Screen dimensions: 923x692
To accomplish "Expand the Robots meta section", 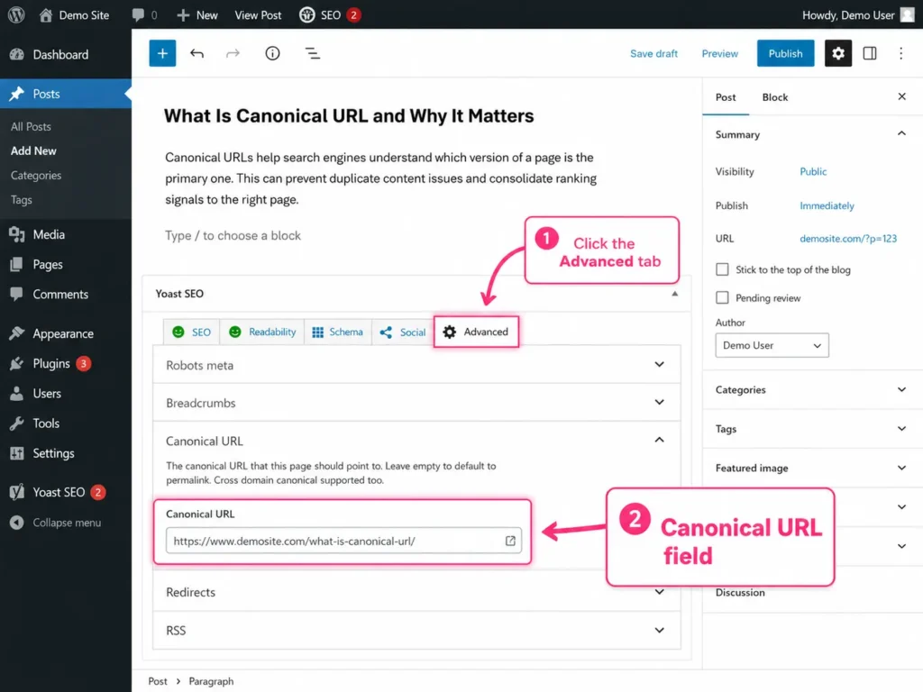I will point(416,365).
